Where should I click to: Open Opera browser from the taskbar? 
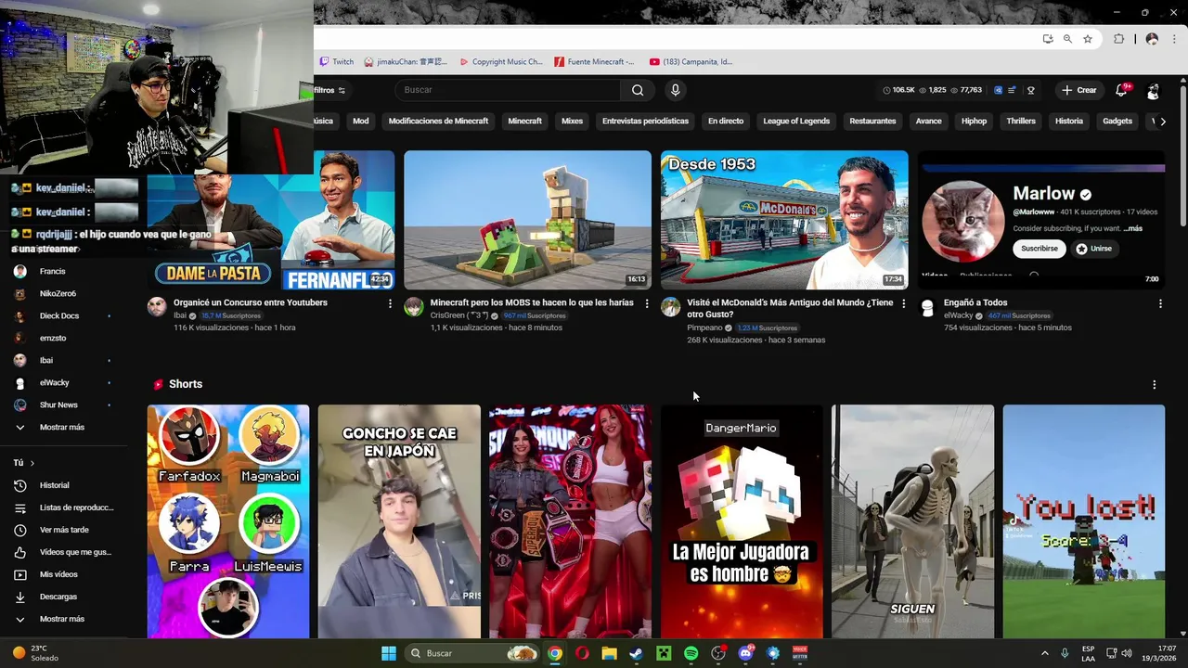[x=582, y=653]
